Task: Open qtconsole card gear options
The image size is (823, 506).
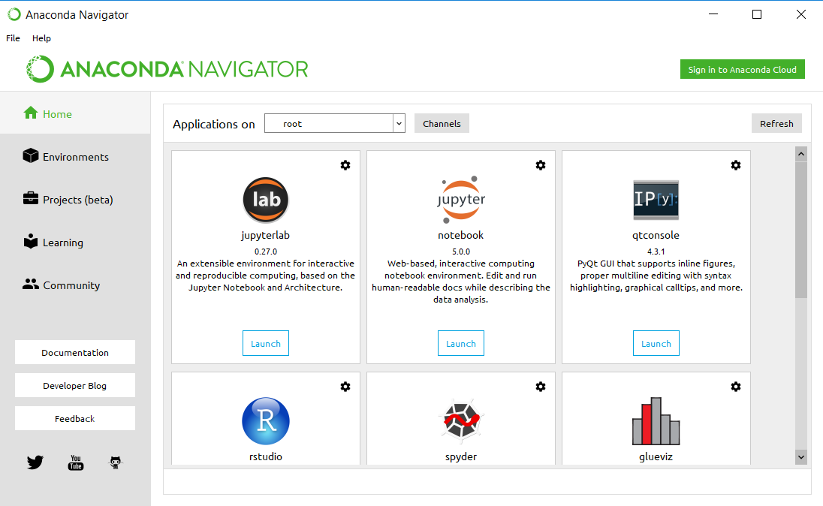Action: point(736,165)
